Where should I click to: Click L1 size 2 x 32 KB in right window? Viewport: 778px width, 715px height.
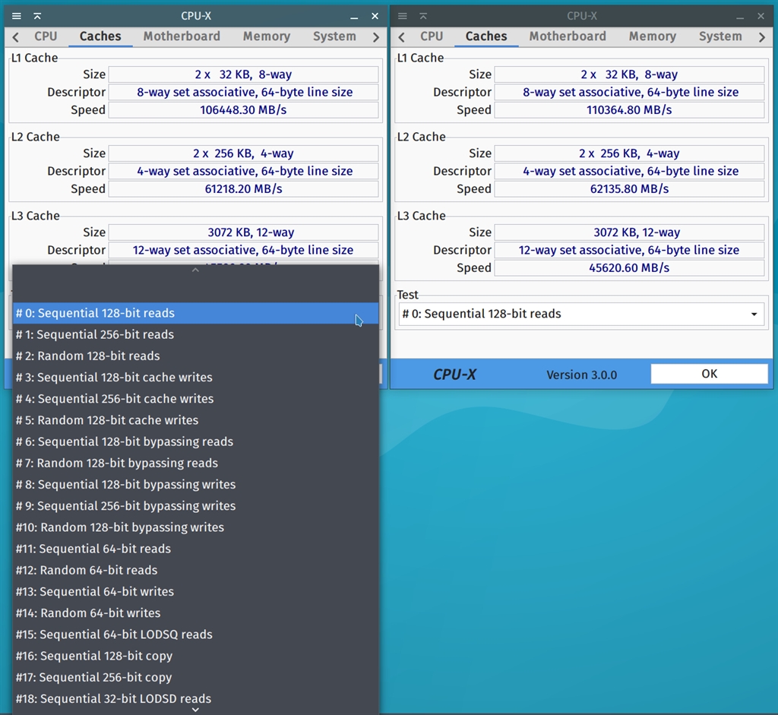(629, 74)
